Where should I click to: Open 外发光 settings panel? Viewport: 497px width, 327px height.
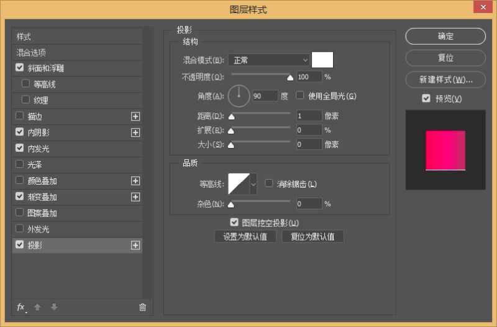(x=38, y=229)
